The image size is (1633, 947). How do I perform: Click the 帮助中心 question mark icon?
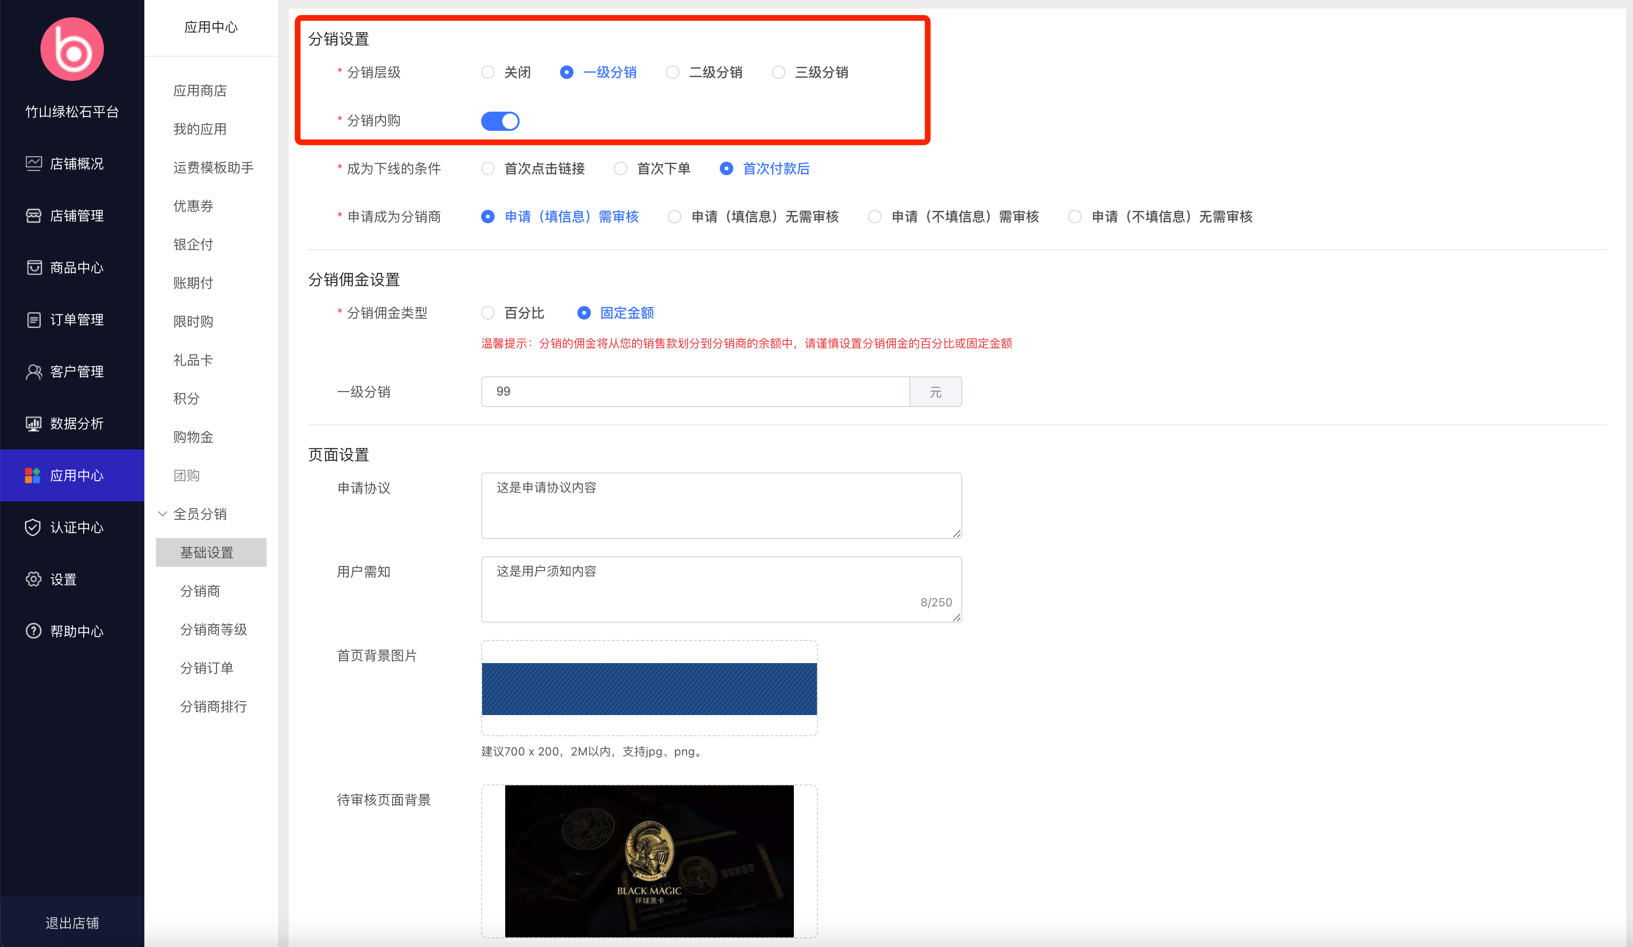(x=34, y=631)
